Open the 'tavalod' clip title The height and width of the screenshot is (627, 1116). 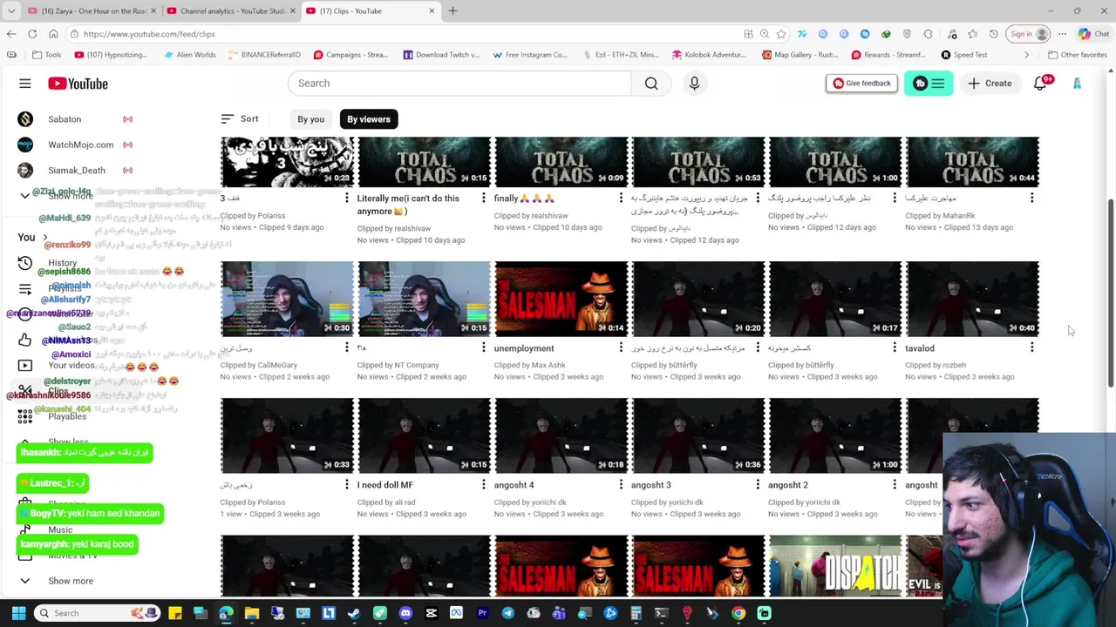(920, 348)
